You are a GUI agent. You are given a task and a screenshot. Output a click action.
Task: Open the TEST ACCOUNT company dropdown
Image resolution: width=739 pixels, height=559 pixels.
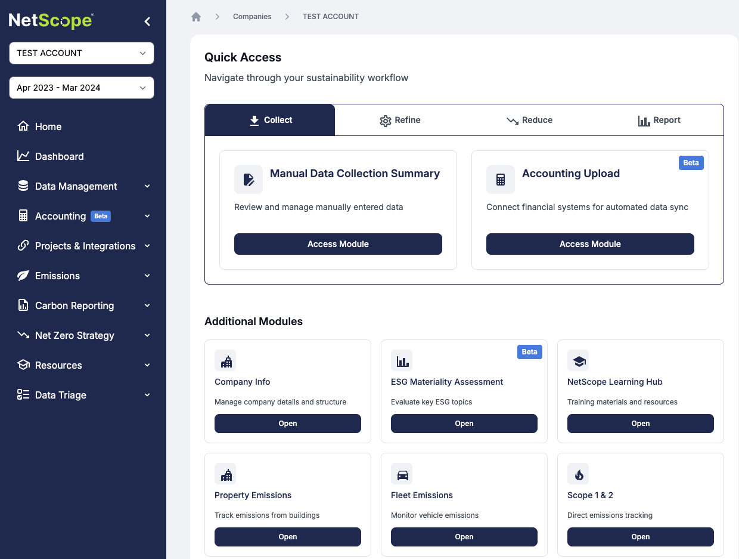click(81, 53)
